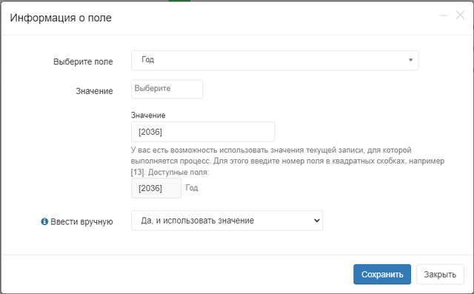
Task: Click the 'Год' label beside the field tag
Action: [192, 188]
